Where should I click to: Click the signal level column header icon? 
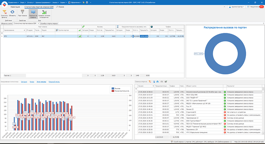[79, 30]
